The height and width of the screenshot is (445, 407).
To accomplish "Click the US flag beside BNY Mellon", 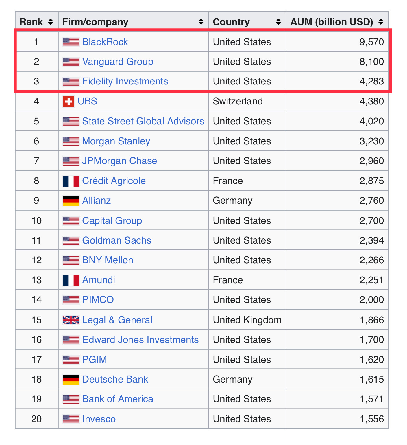I will (x=71, y=260).
